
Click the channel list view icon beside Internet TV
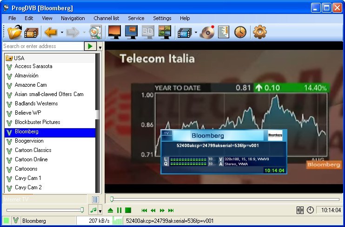pos(95,199)
